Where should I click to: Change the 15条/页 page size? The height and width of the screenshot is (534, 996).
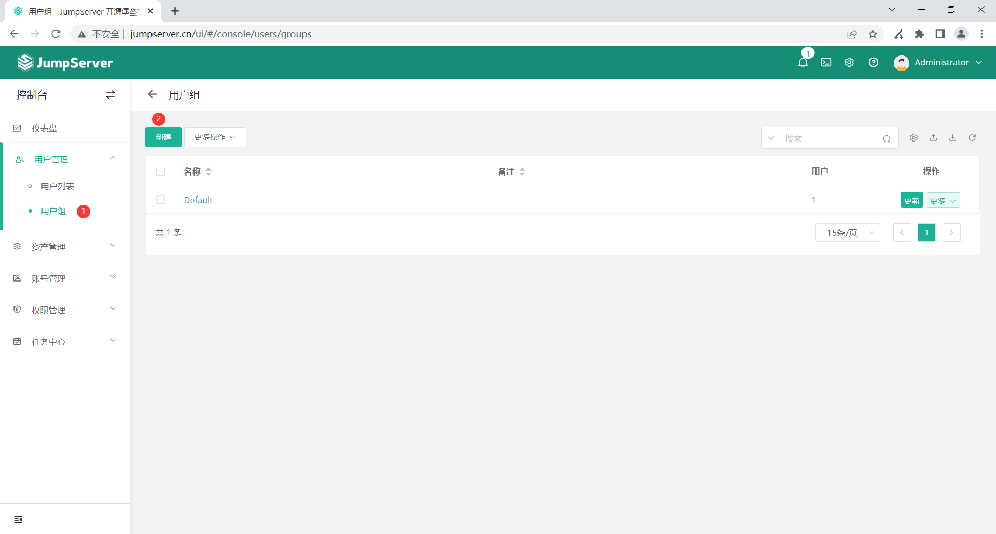point(848,233)
